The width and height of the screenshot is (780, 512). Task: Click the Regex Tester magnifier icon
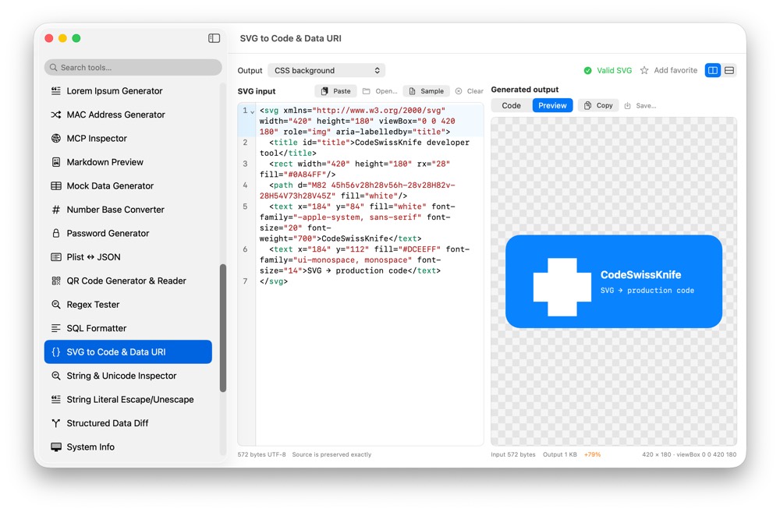56,305
